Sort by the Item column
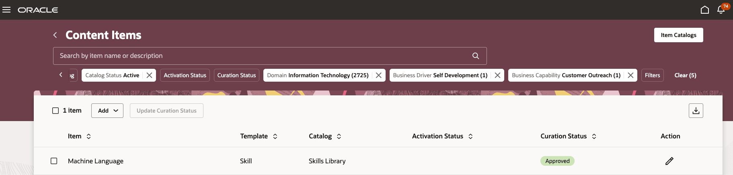Screen dimensions: 733x175 [88, 136]
